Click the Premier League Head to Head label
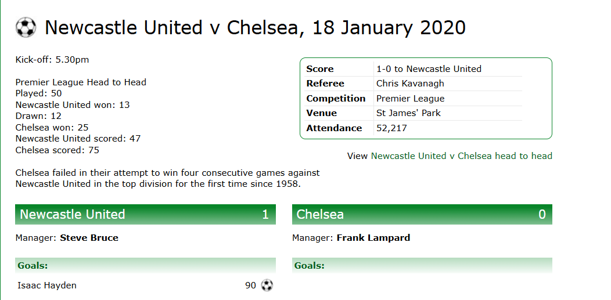 81,82
